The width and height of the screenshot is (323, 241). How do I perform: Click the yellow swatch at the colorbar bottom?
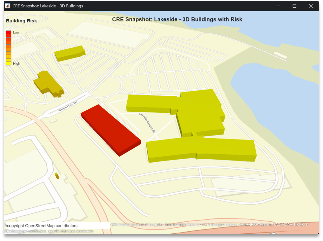click(8, 63)
